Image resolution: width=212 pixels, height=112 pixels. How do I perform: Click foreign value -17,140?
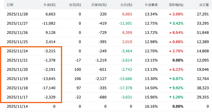click(49, 88)
